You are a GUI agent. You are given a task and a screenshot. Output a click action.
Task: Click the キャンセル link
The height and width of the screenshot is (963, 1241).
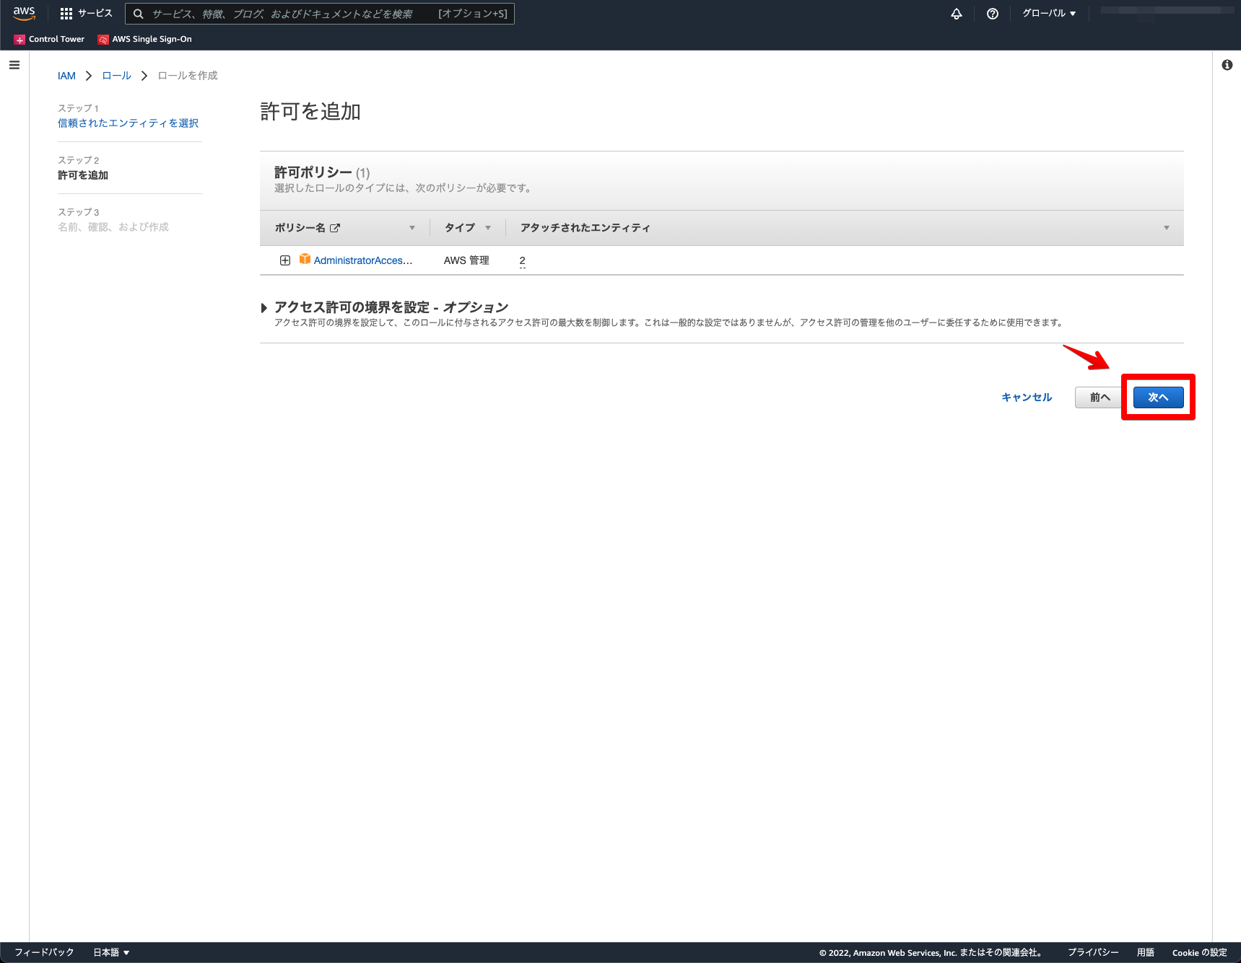click(x=1026, y=397)
